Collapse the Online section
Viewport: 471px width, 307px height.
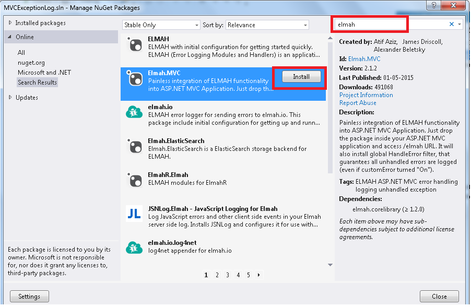(x=10, y=37)
